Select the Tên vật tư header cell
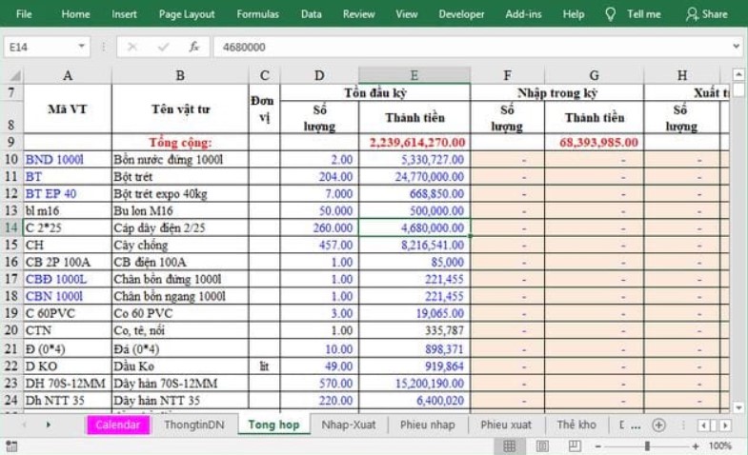Viewport: 748px width, 455px height. click(180, 109)
